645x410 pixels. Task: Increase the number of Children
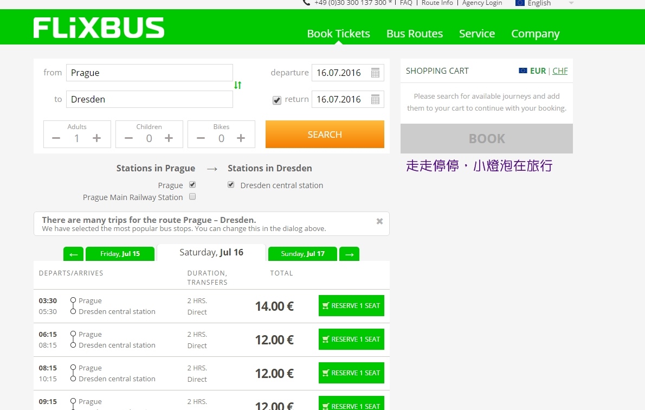pyautogui.click(x=169, y=138)
